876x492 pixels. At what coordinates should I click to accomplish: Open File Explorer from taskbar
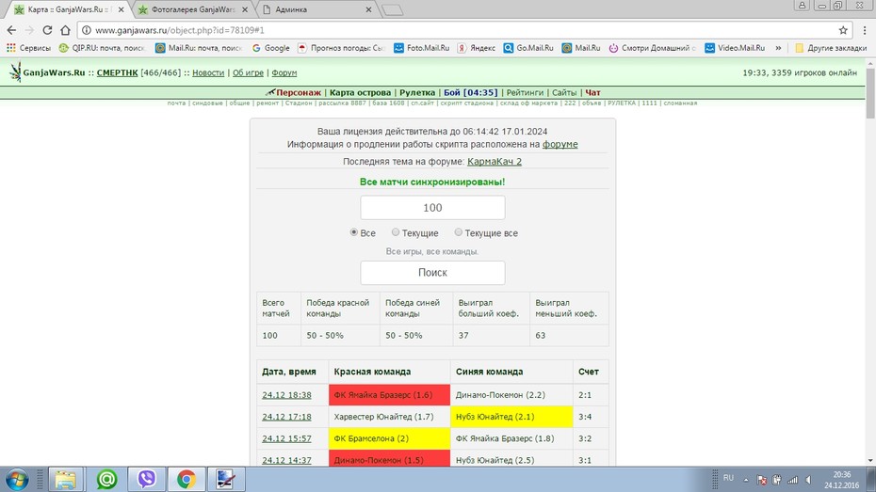(65, 479)
